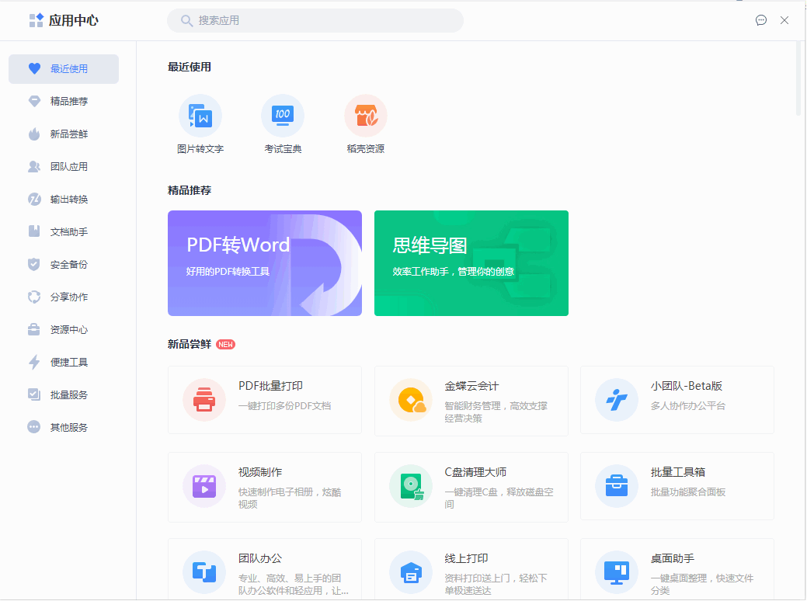Image resolution: width=807 pixels, height=601 pixels.
Task: Click the heart icon beside 最近使用
Action: click(x=34, y=68)
